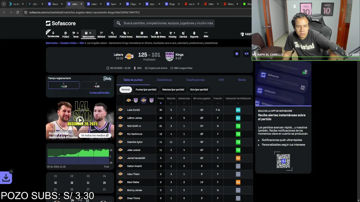Image resolution: width=360 pixels, height=202 pixels.
Task: Open the Fútbol Amer. sport category
Action: [x=126, y=35]
